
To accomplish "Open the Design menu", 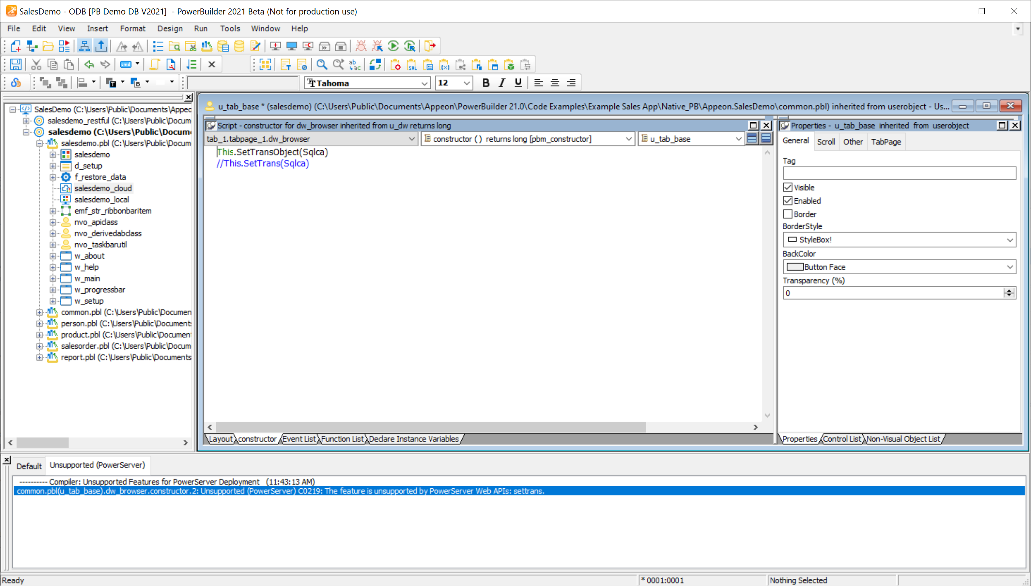I will (169, 29).
